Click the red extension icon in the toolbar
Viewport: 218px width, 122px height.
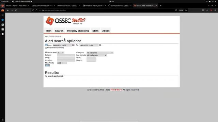pyautogui.click(x=211, y=11)
